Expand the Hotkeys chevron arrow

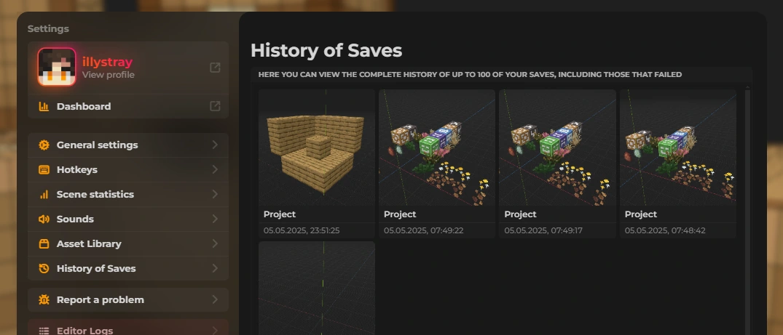215,169
